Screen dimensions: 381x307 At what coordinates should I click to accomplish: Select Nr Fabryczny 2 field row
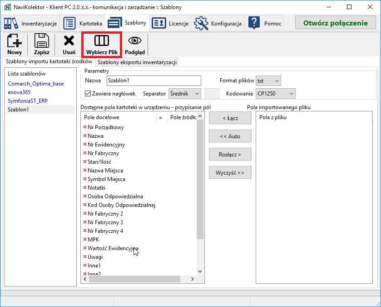coord(140,214)
